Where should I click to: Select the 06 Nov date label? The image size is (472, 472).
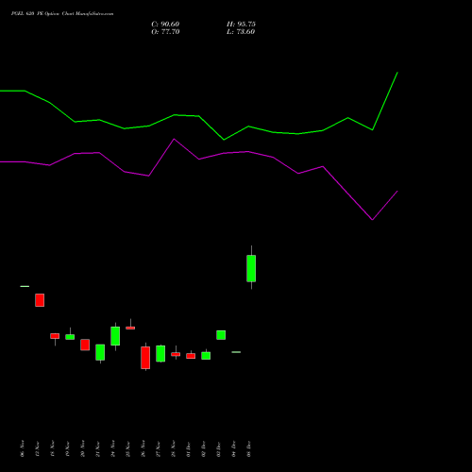point(23,448)
